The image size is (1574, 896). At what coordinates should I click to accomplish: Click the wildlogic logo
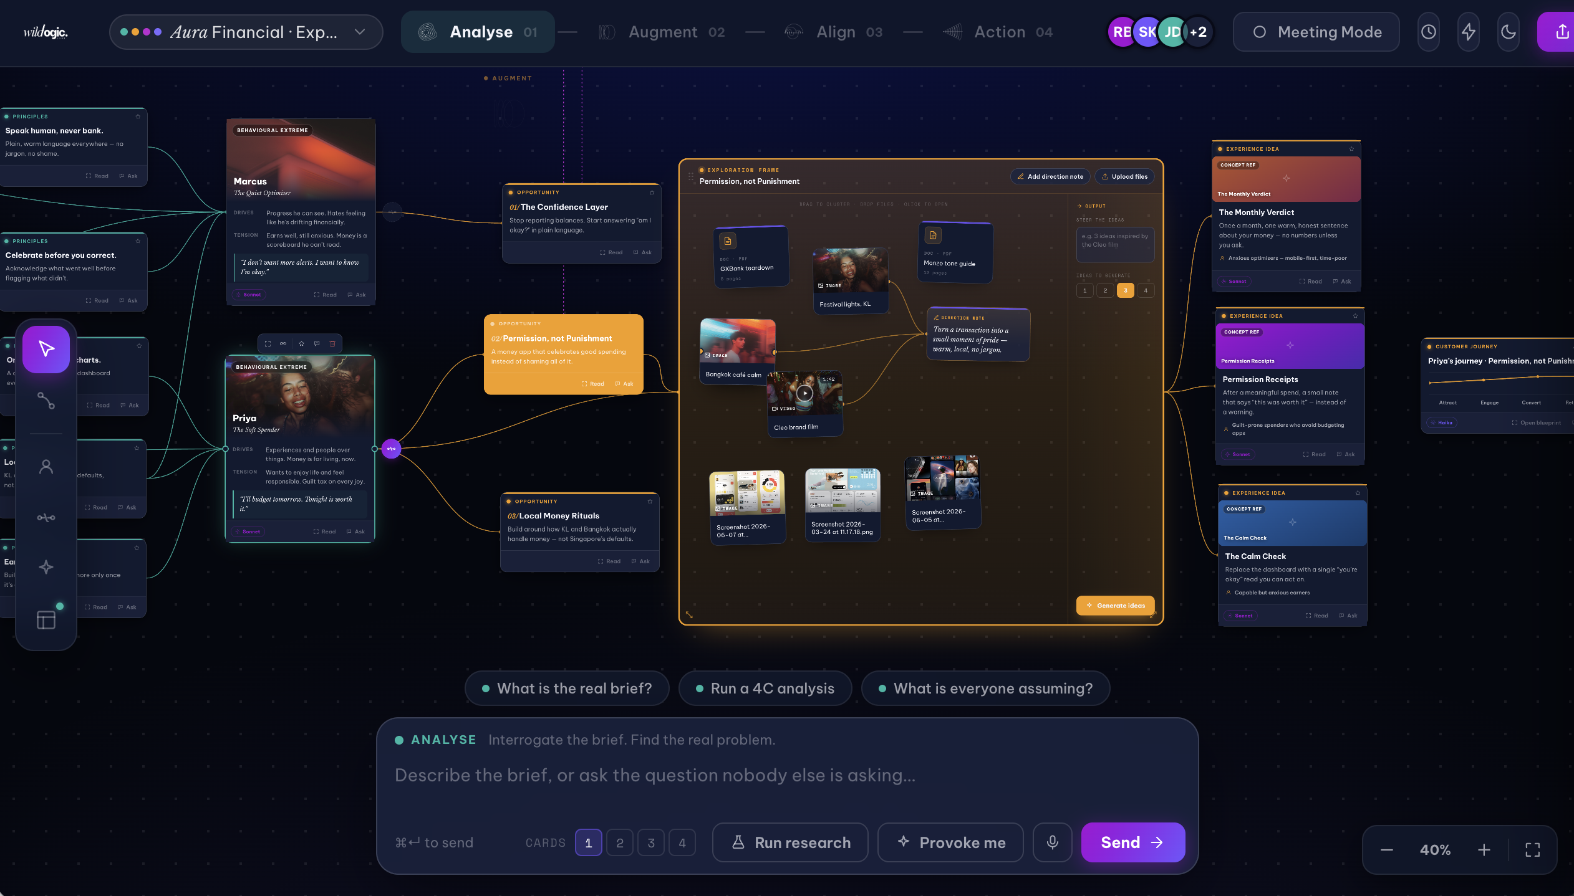[x=46, y=32]
